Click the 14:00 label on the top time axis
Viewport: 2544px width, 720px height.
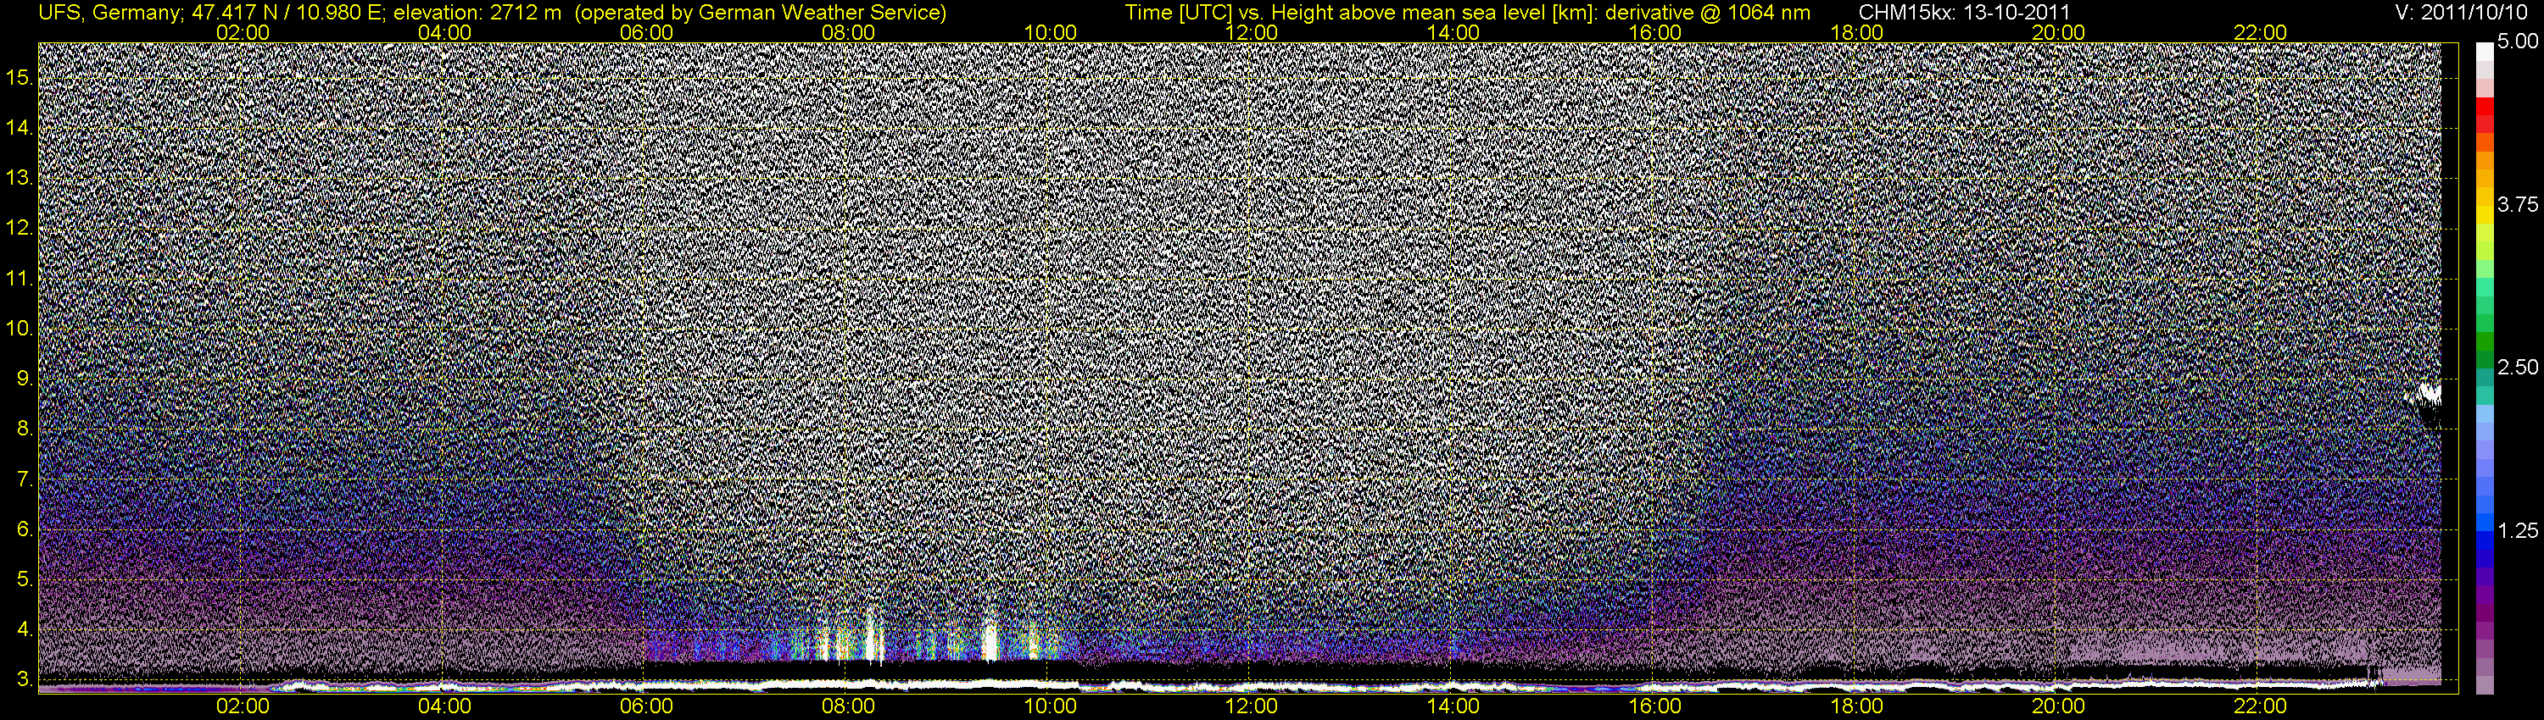pyautogui.click(x=1453, y=32)
